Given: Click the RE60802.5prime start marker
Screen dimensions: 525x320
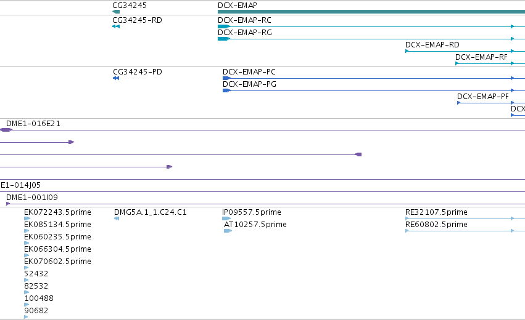Looking at the screenshot, I should pos(407,231).
